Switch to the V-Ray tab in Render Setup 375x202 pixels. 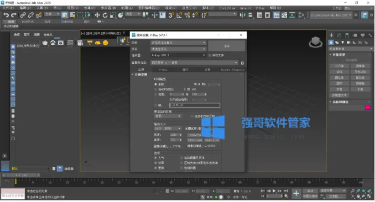coord(163,70)
